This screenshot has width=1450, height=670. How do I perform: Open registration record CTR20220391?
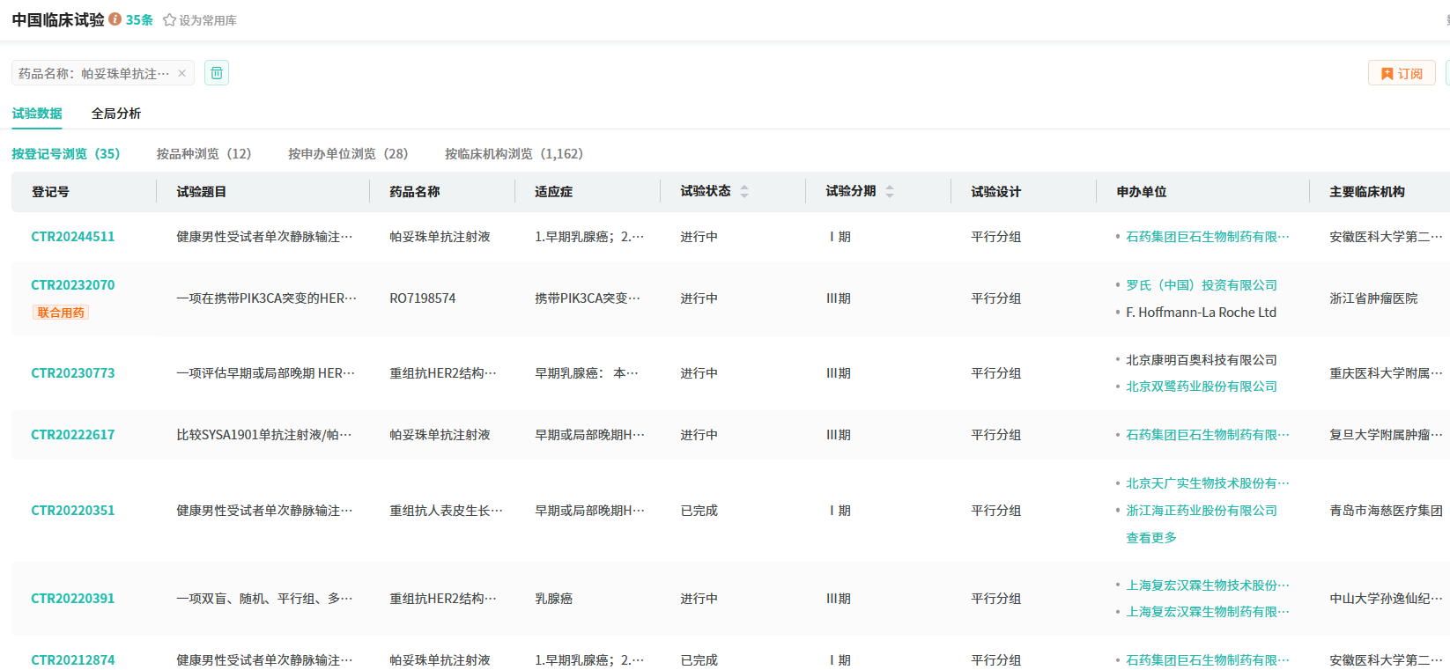73,599
